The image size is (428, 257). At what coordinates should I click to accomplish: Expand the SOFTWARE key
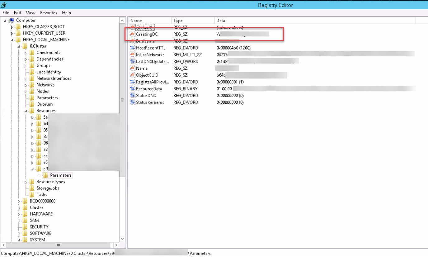pyautogui.click(x=18, y=233)
